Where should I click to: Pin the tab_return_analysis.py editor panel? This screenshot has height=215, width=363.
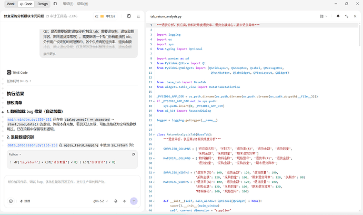[338, 16]
